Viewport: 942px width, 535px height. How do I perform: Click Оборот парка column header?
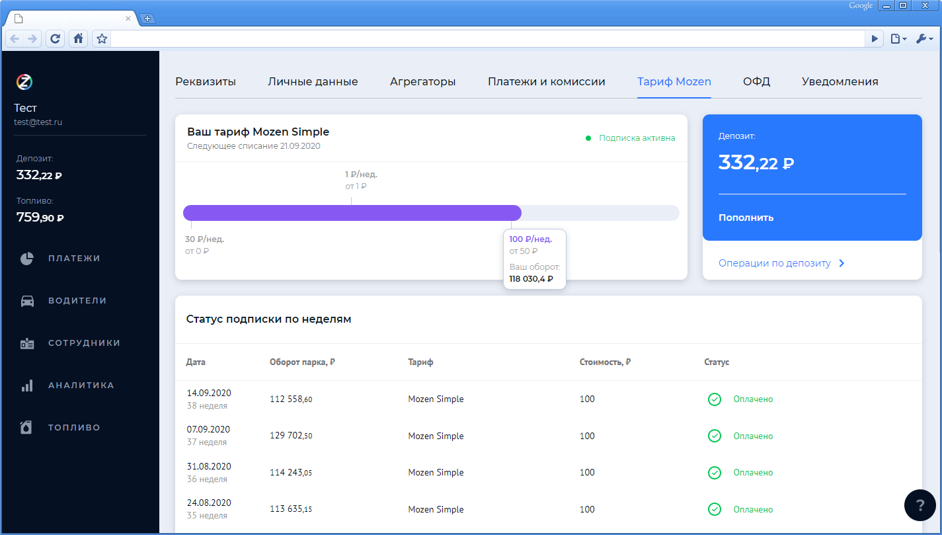[x=302, y=362]
